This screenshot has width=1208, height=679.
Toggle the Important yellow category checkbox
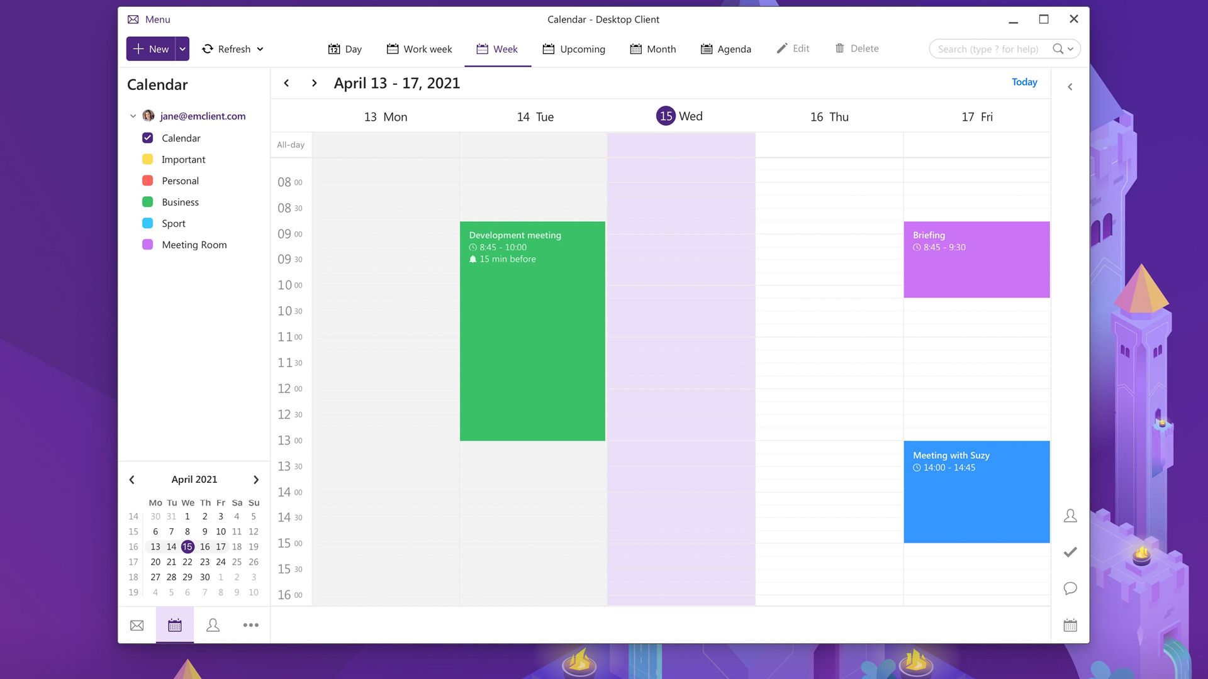(148, 160)
